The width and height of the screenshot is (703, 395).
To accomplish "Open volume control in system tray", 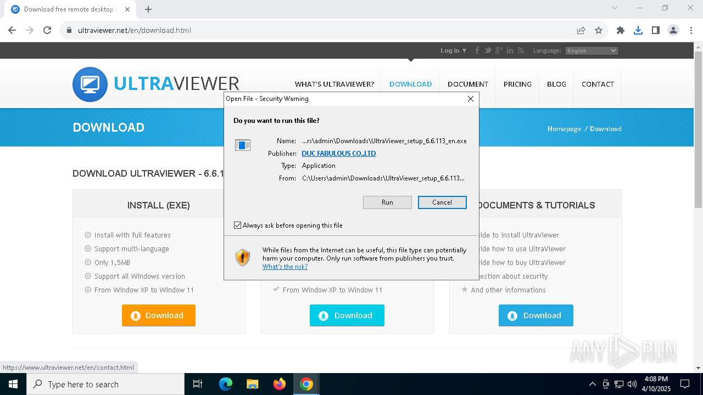I will [632, 384].
